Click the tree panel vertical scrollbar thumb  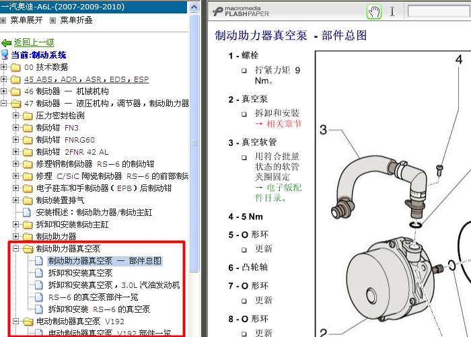click(194, 143)
